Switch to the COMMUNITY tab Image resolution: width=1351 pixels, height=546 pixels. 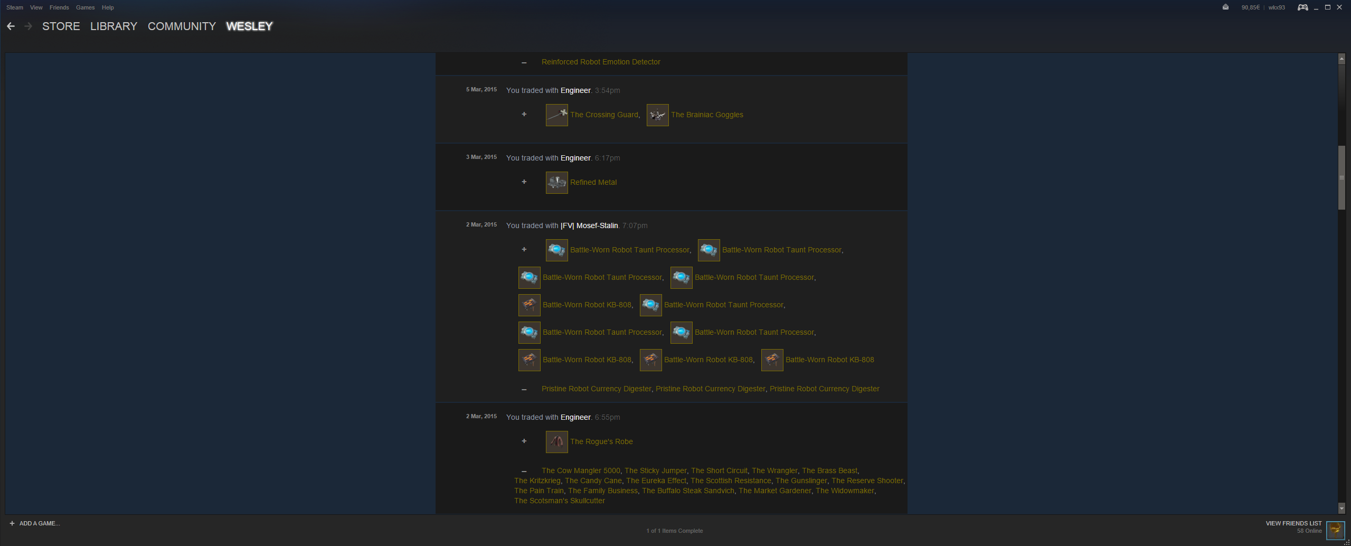(182, 26)
